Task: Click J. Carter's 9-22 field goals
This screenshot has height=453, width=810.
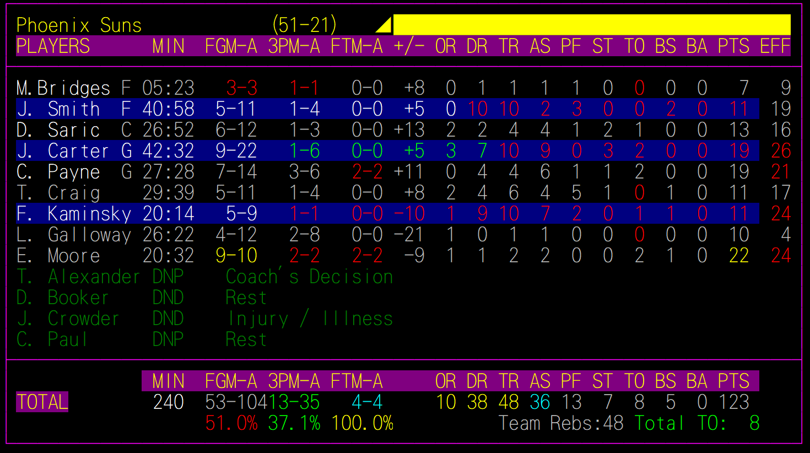Action: pyautogui.click(x=236, y=151)
